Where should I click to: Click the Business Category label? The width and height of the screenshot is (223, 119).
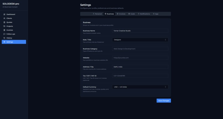coord(90,49)
